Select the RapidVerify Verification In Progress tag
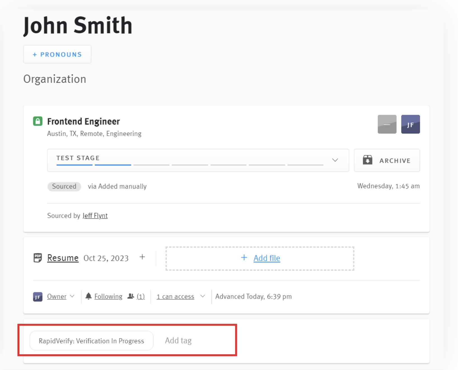458x370 pixels. click(x=91, y=341)
